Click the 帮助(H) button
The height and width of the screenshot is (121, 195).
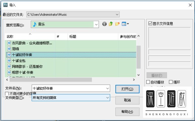click(127, 112)
